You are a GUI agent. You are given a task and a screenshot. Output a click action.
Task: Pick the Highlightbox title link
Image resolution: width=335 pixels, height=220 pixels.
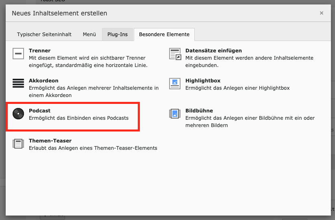(203, 81)
